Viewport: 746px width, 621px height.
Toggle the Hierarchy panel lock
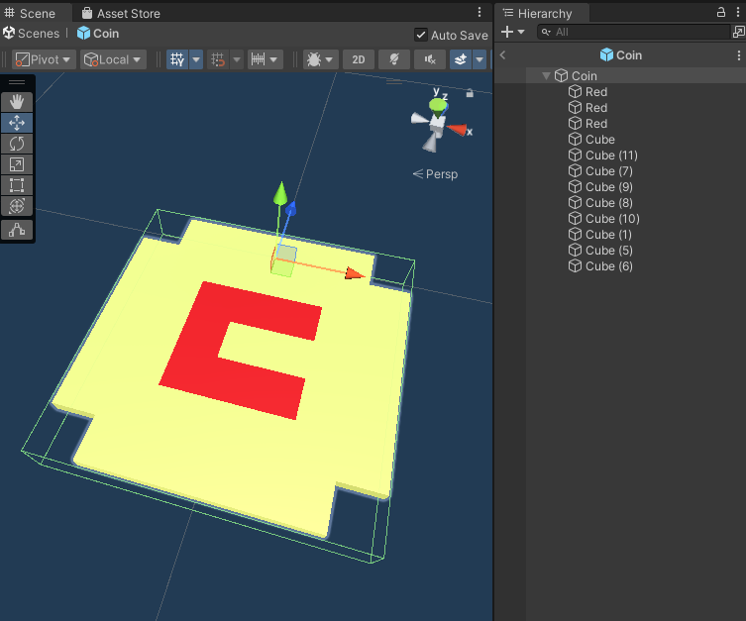click(x=721, y=12)
